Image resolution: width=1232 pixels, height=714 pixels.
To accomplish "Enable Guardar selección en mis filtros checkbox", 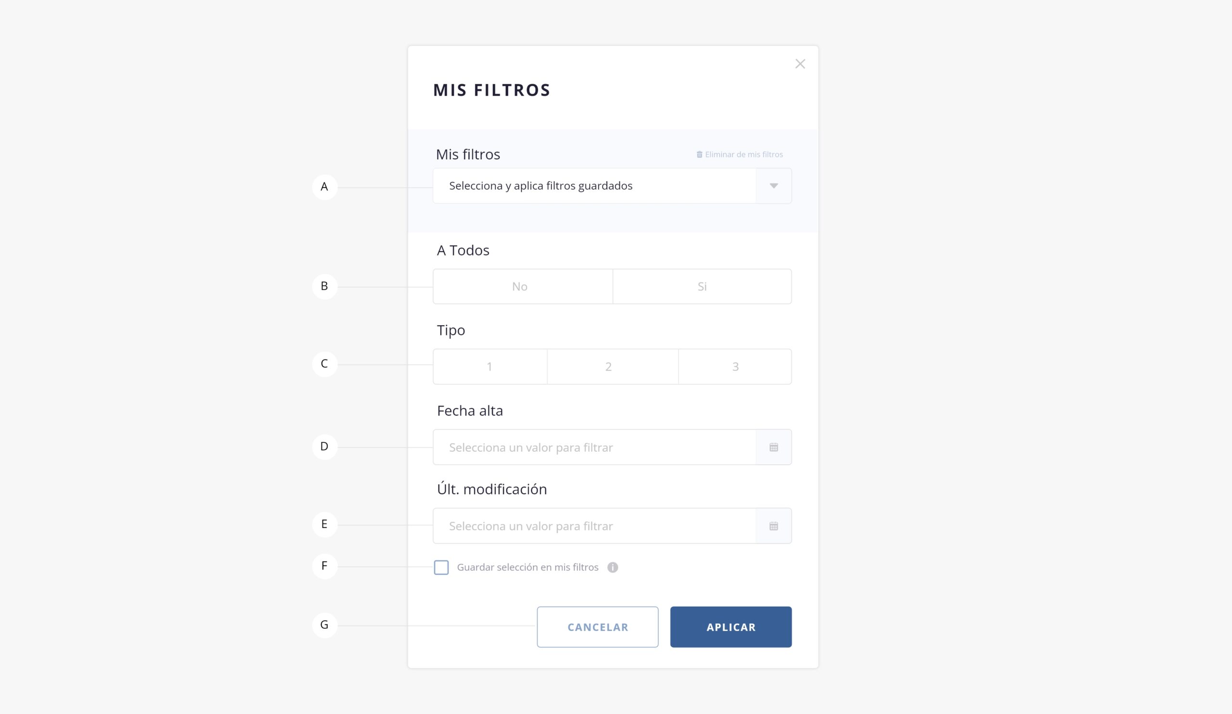I will 441,567.
